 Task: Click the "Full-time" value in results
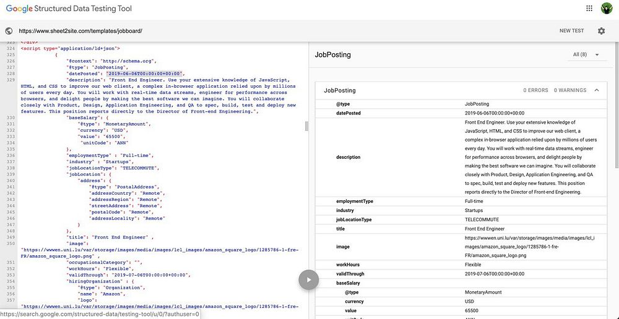pos(474,202)
